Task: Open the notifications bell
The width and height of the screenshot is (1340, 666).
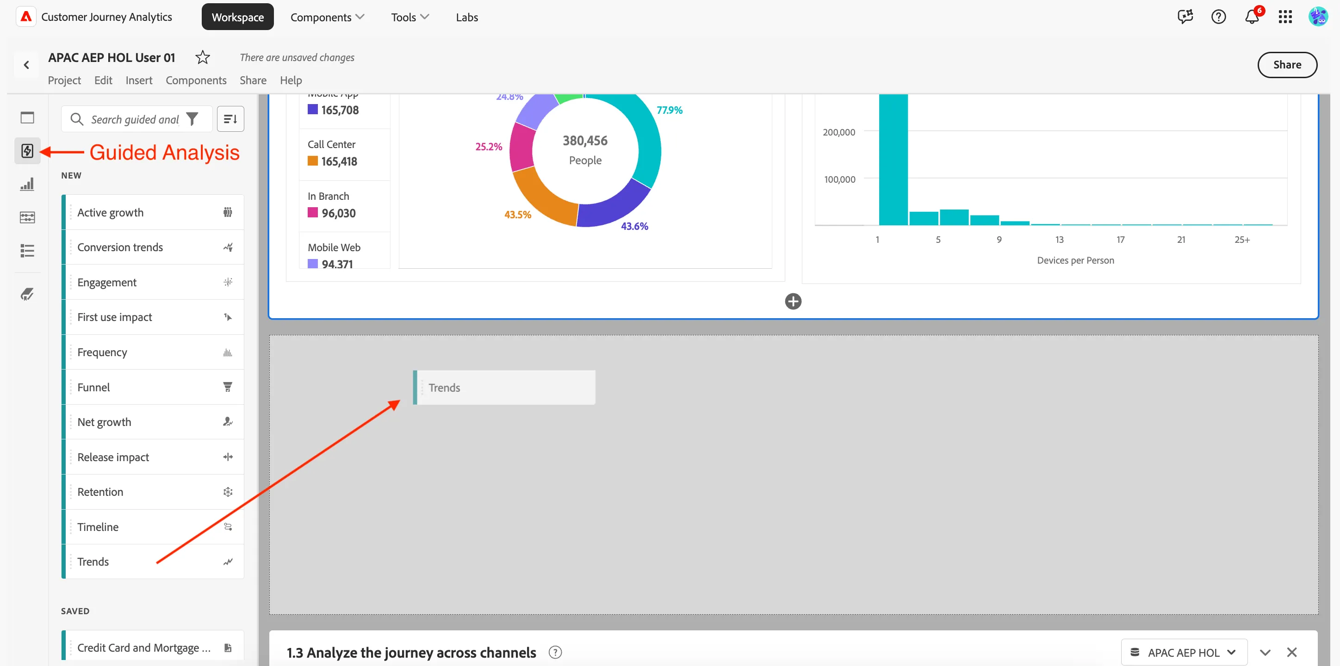Action: click(1252, 17)
